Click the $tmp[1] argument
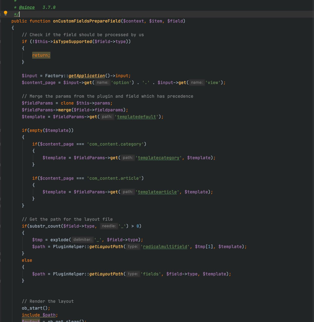314x322 pixels. tap(204, 247)
